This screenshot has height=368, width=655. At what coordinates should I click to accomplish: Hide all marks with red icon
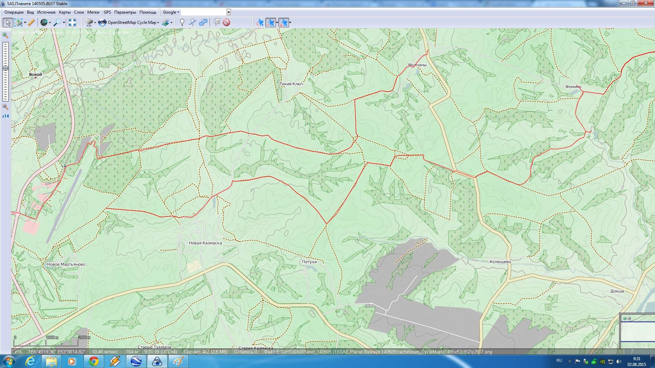pyautogui.click(x=227, y=22)
